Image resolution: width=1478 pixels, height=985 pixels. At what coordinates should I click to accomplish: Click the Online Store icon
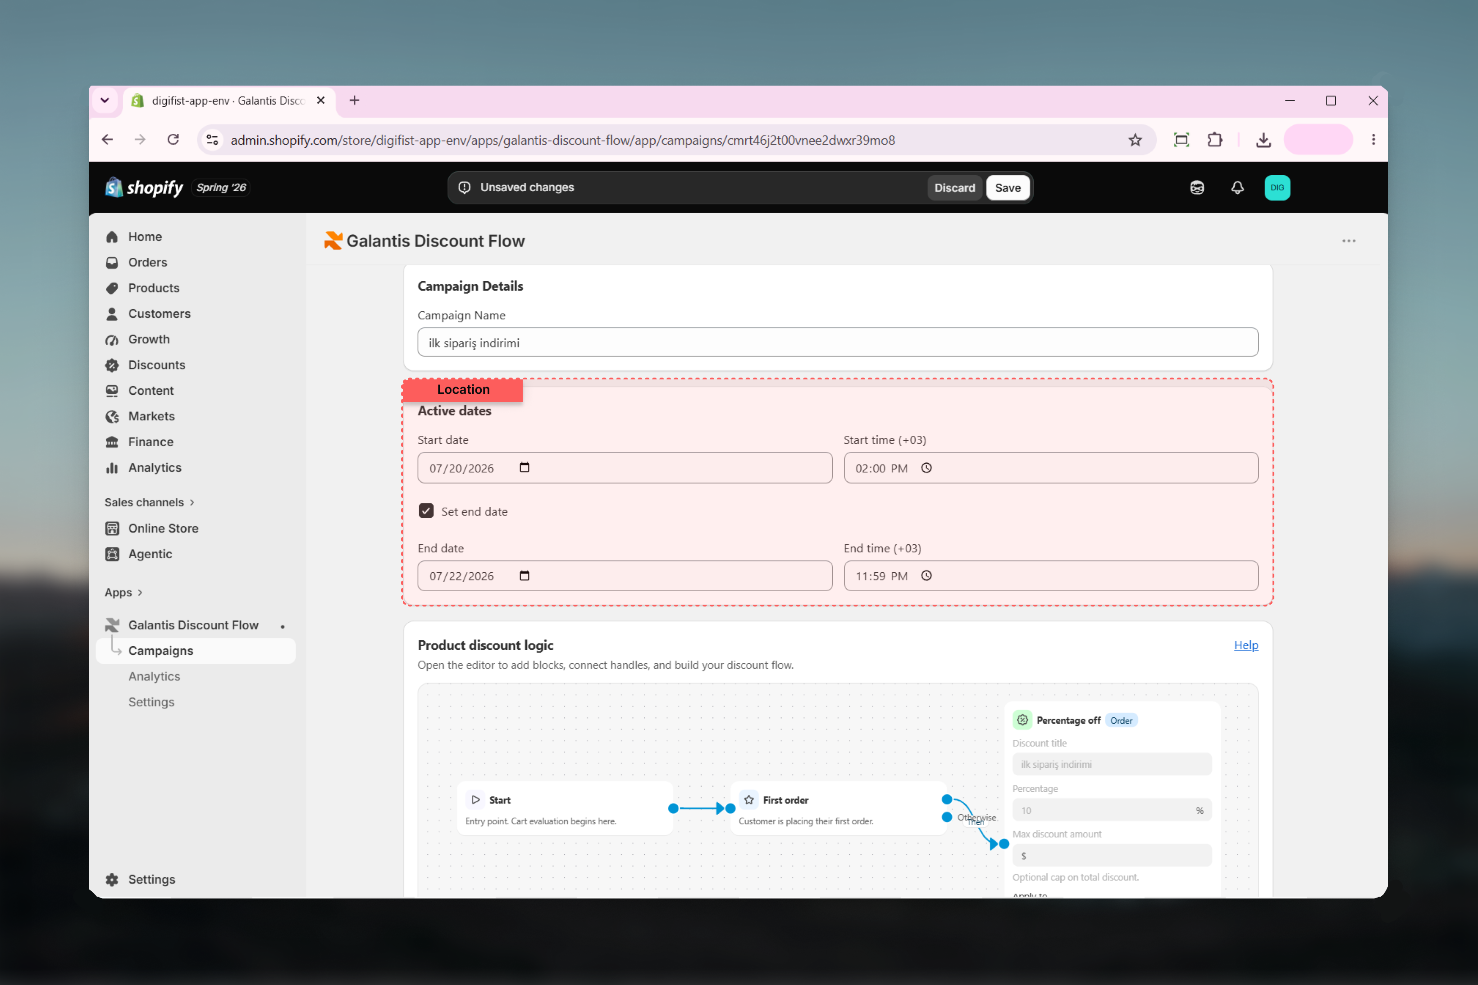(113, 528)
